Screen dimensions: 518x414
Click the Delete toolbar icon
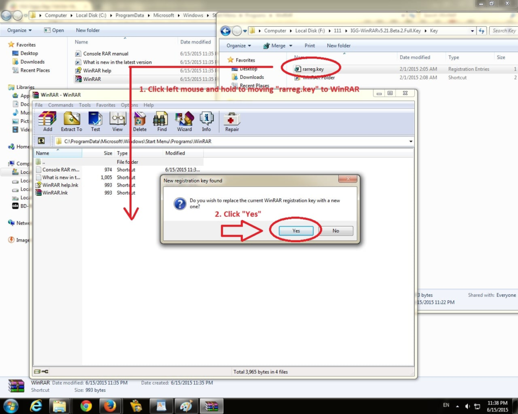[140, 121]
